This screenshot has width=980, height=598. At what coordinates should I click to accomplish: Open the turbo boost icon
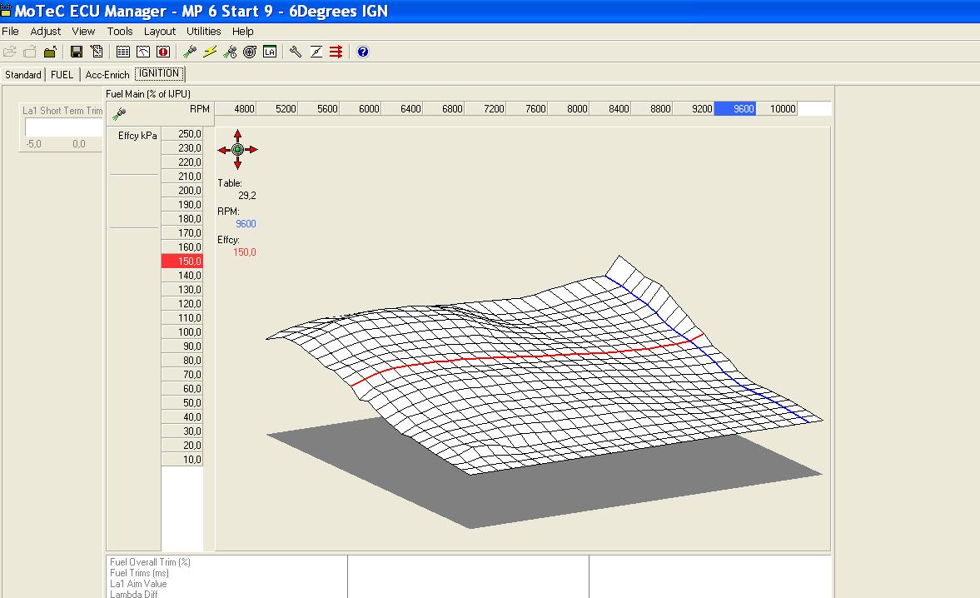pos(250,52)
